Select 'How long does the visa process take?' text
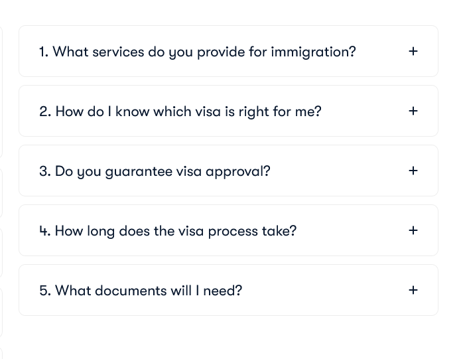This screenshot has height=359, width=465. (176, 231)
